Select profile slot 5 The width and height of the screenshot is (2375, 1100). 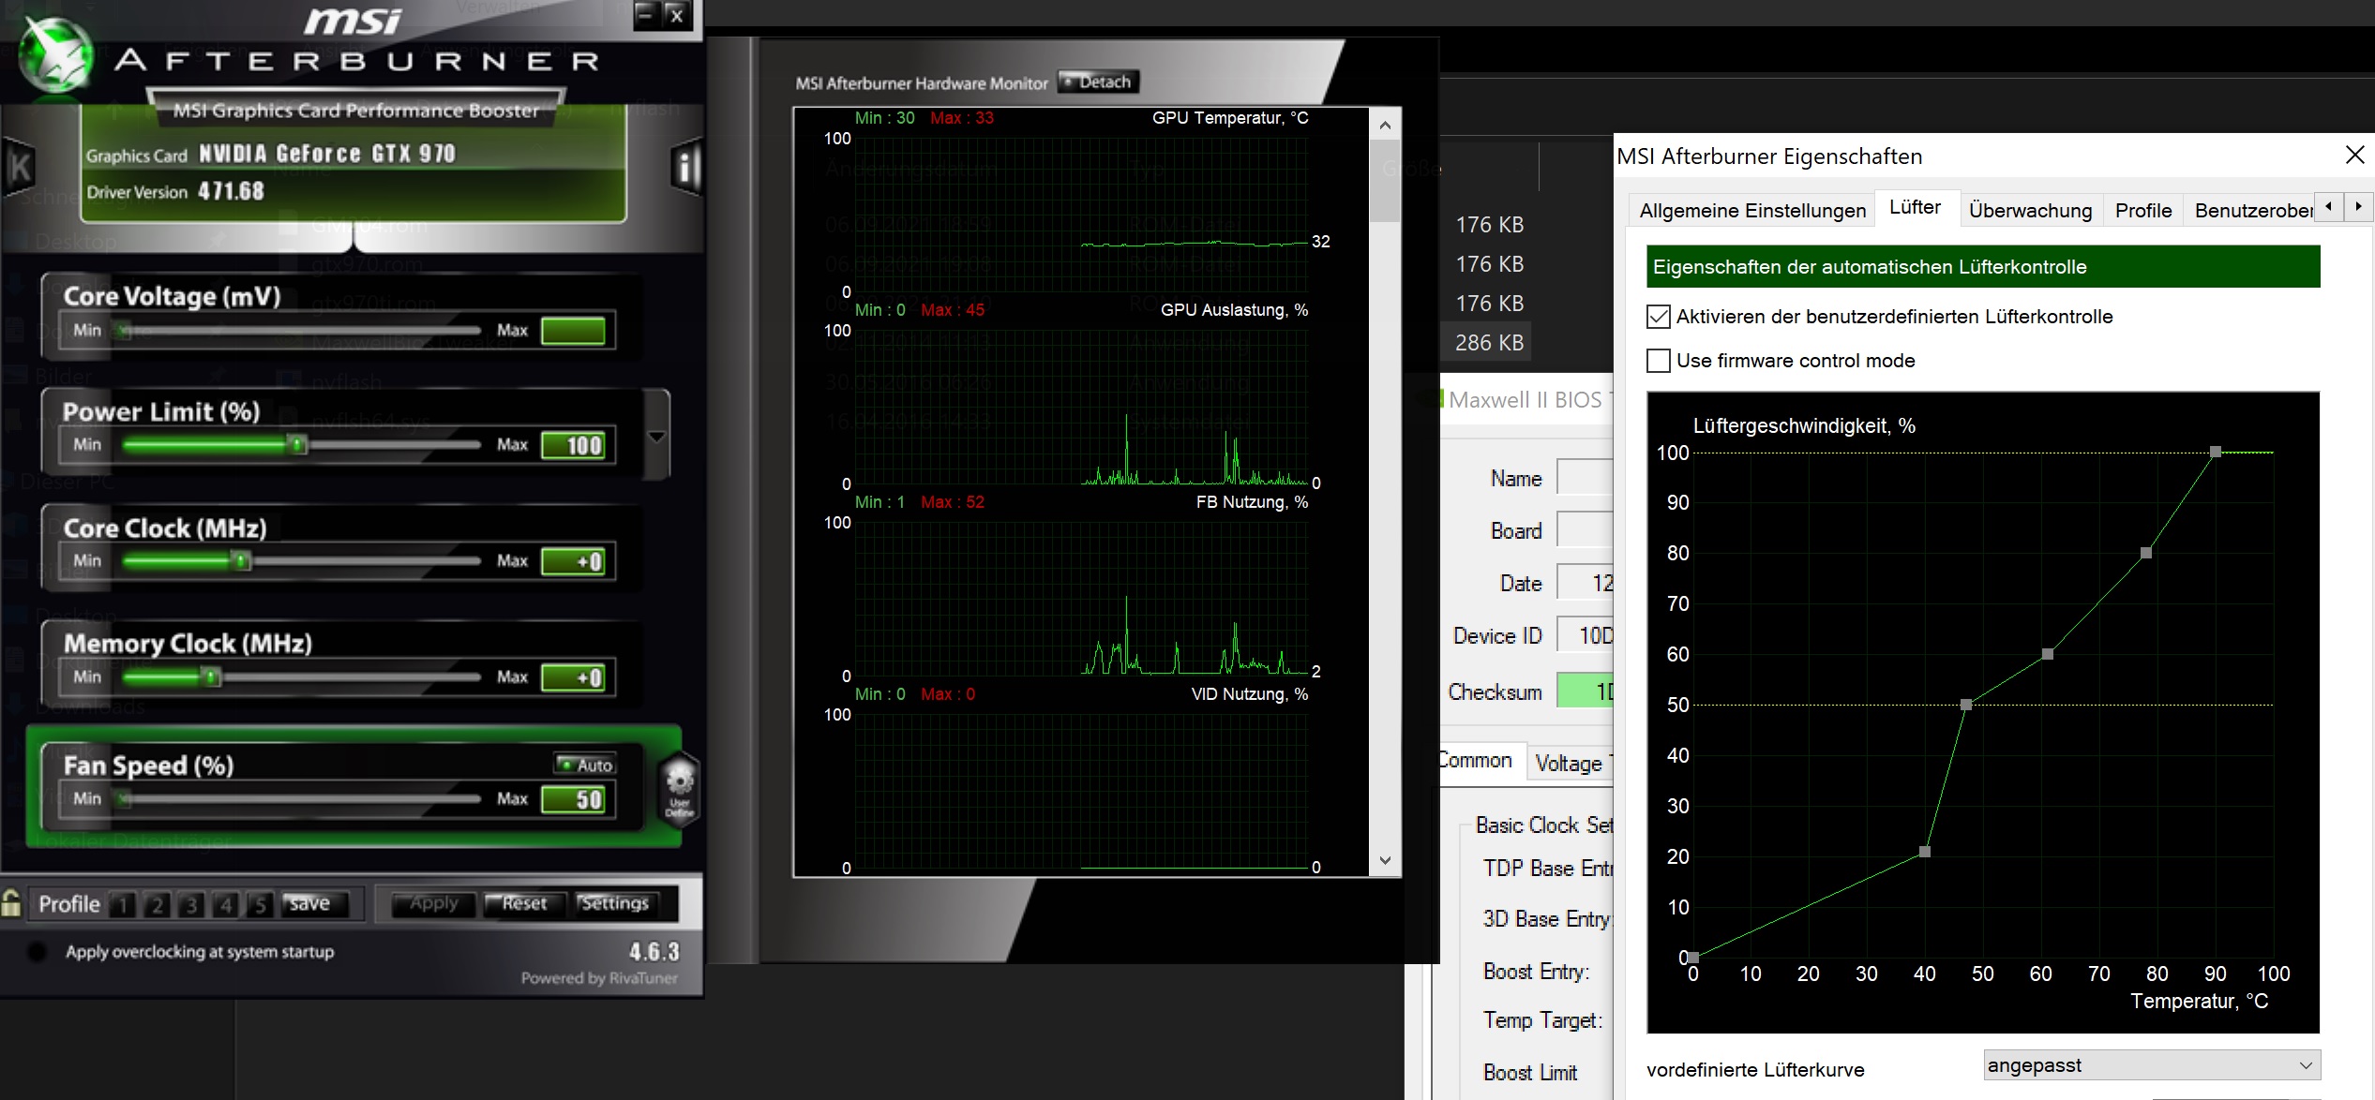pyautogui.click(x=260, y=904)
